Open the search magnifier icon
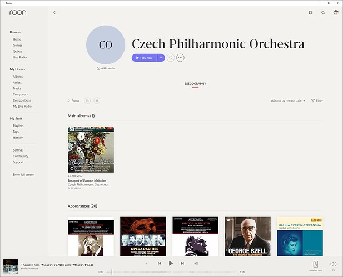This screenshot has width=343, height=277. 323,13
